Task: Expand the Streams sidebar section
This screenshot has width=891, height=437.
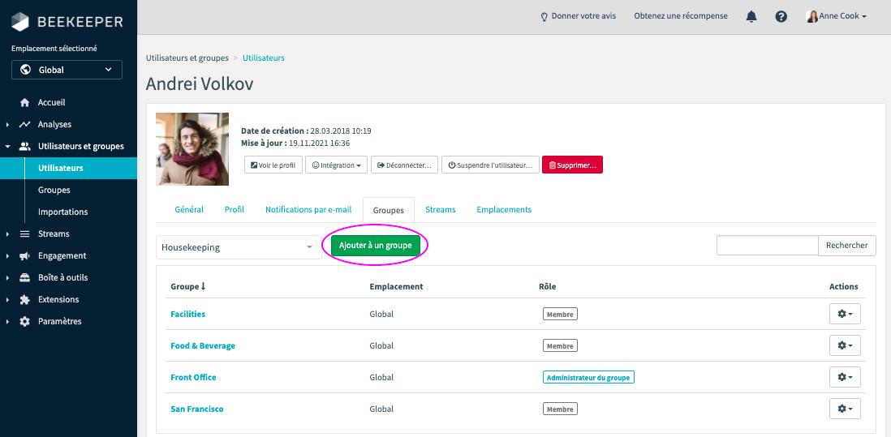Action: (x=7, y=234)
